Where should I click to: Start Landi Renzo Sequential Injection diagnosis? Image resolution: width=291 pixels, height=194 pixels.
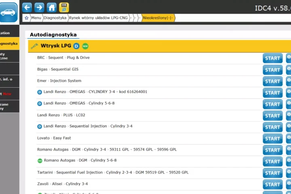[273, 127]
